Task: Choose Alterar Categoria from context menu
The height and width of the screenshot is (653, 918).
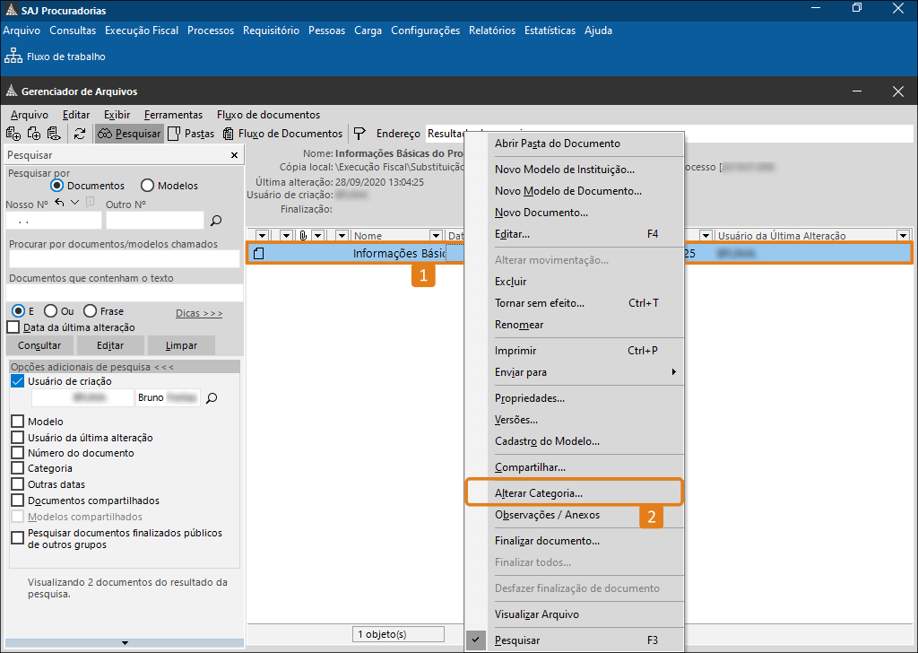Action: tap(539, 493)
